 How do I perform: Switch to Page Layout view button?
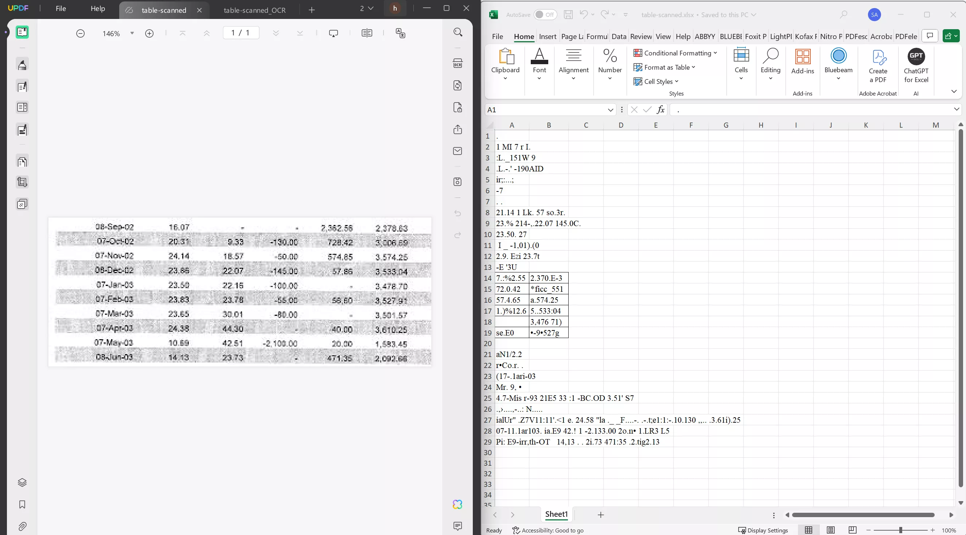831,530
